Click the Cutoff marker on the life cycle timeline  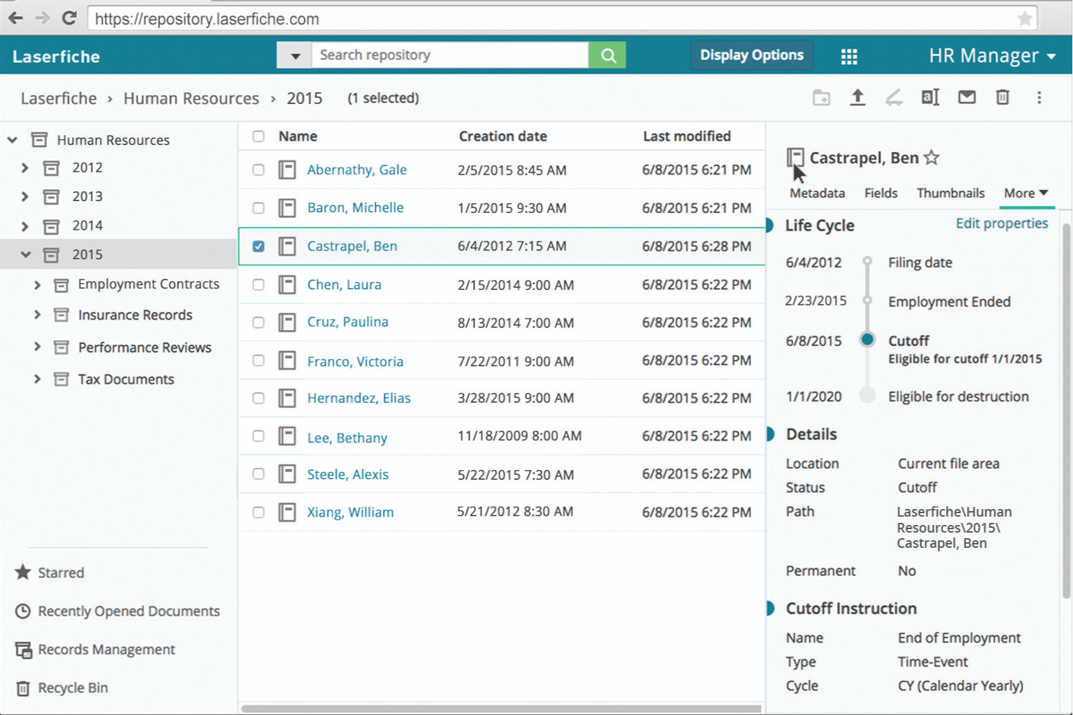867,340
